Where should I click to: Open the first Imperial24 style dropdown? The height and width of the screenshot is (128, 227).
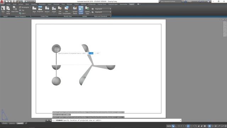(x=103, y=9)
